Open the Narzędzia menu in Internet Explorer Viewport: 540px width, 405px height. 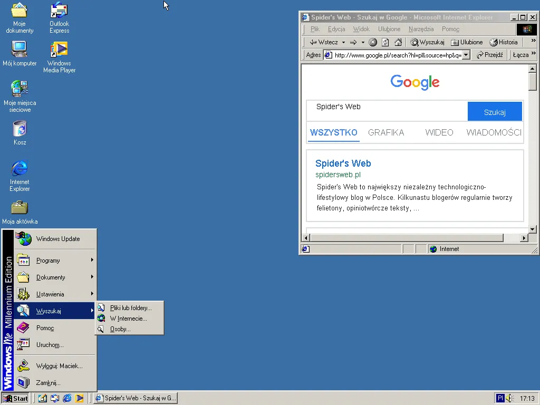(421, 30)
